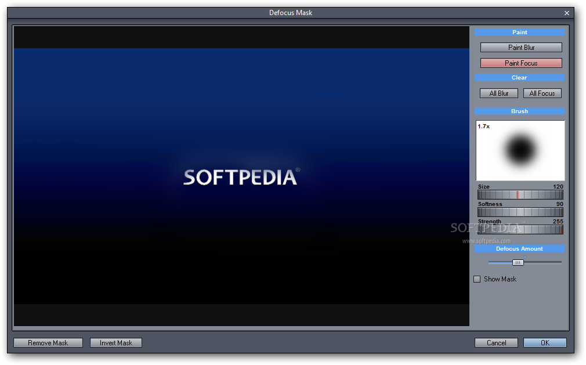Confirm with the OK button
The height and width of the screenshot is (365, 586).
click(545, 343)
